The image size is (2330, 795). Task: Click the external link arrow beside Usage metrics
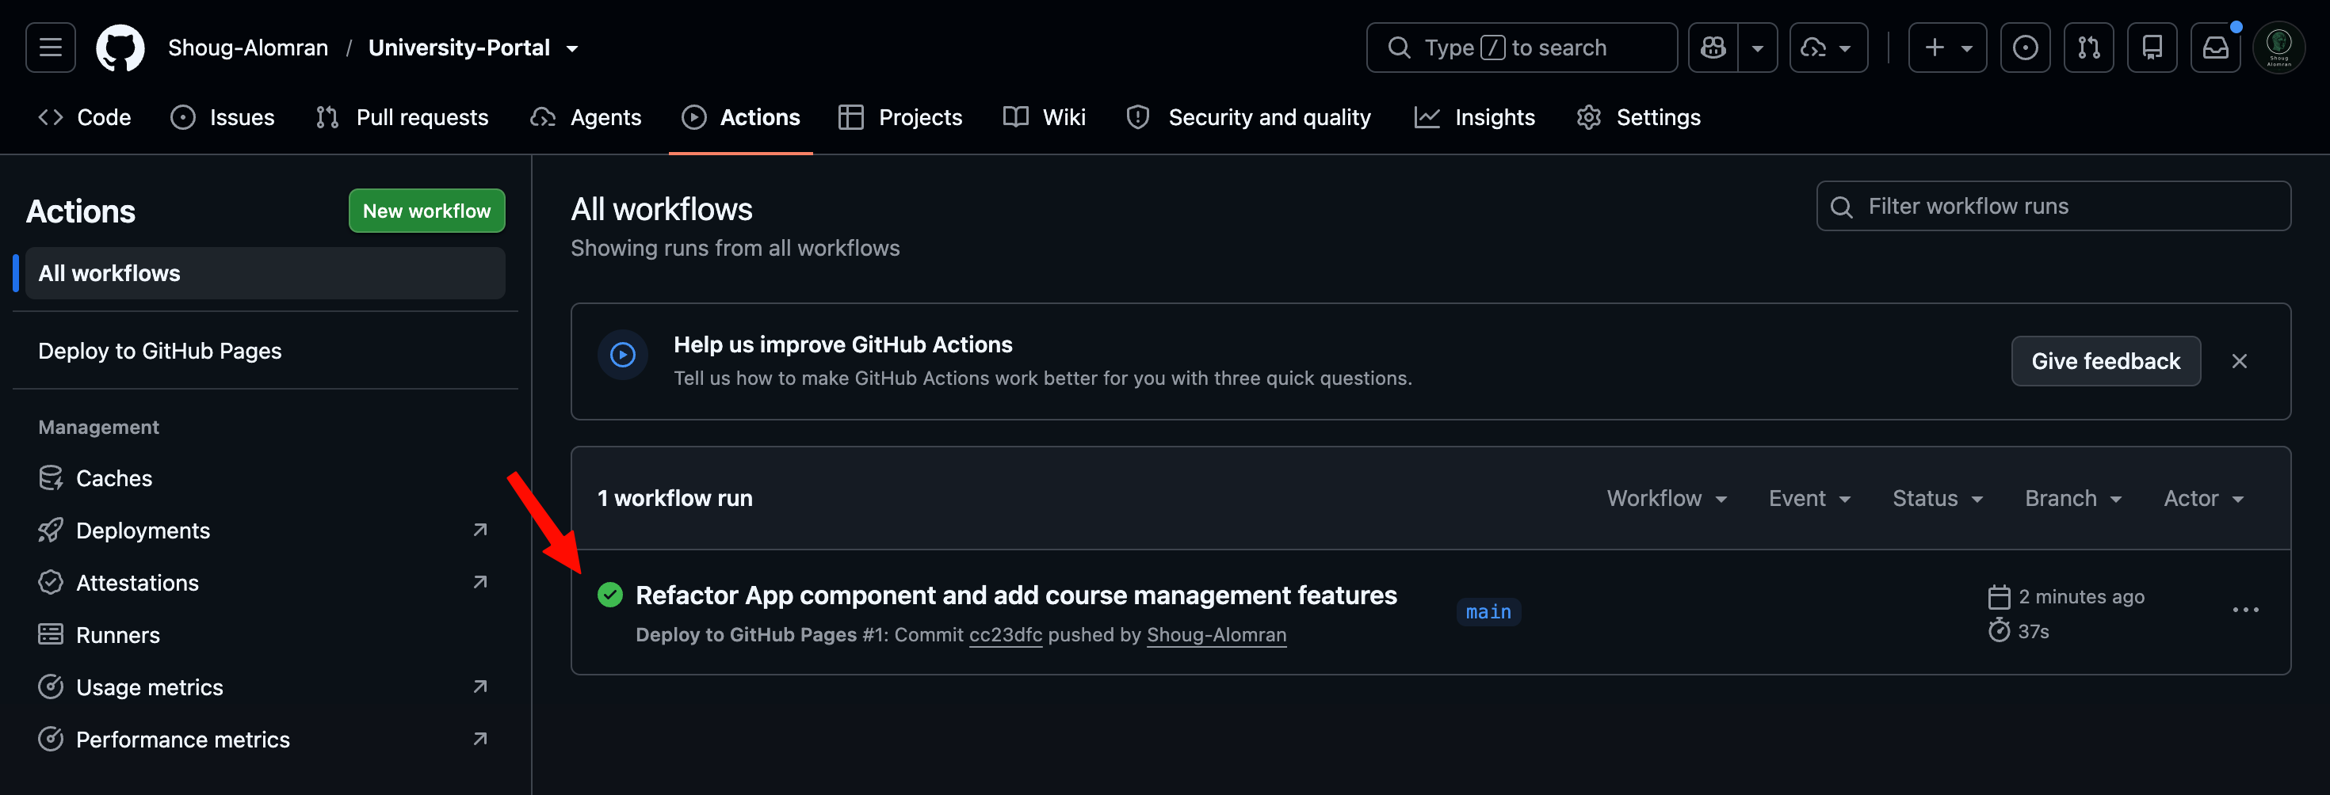pyautogui.click(x=480, y=687)
